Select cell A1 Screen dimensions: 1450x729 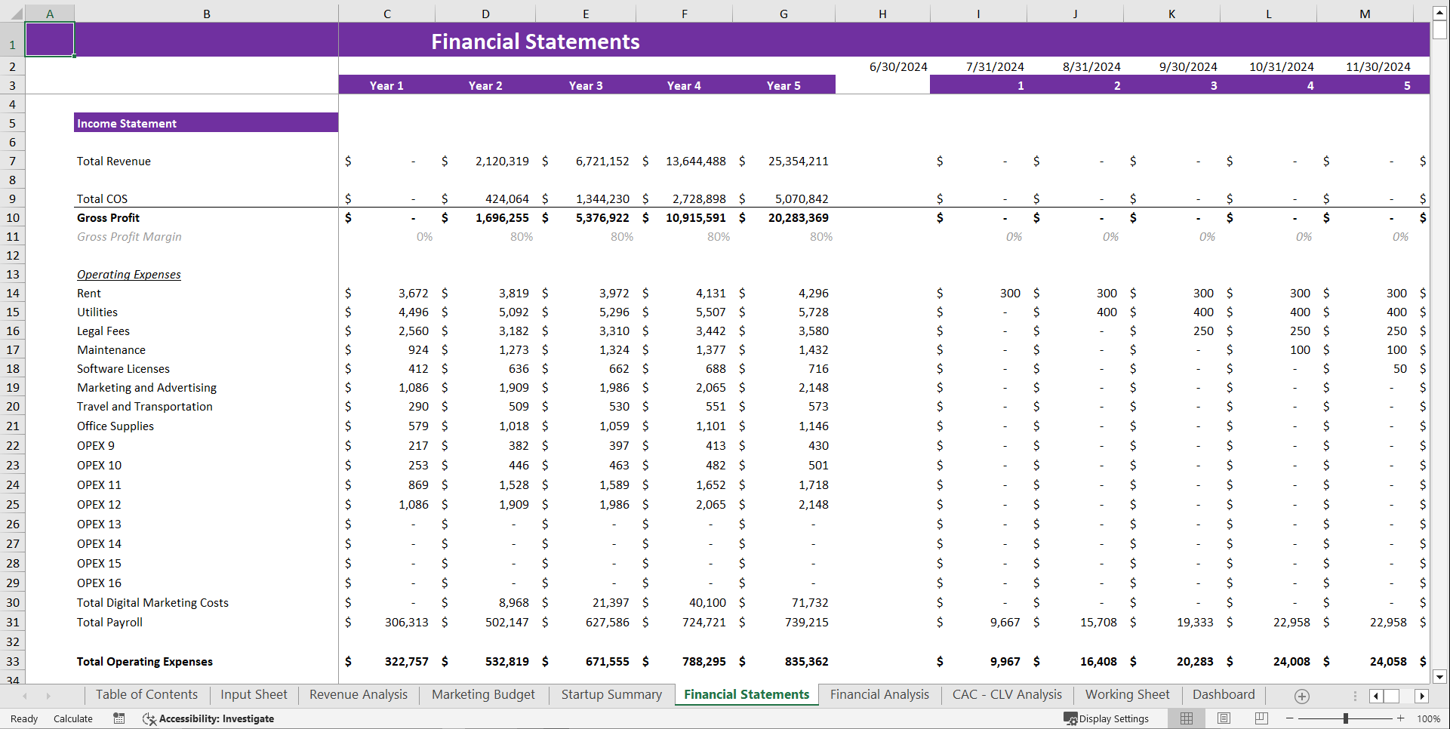coord(50,39)
